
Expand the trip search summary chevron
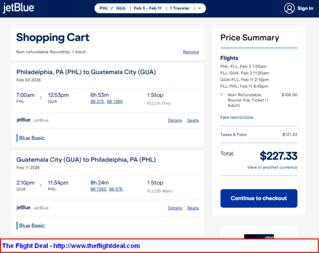tap(199, 8)
